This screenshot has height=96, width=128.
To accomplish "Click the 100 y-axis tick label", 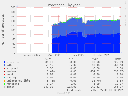I will [x=13, y=30].
